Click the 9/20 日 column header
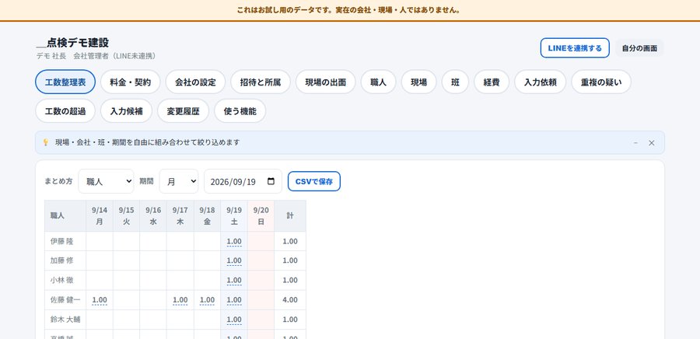 click(261, 216)
